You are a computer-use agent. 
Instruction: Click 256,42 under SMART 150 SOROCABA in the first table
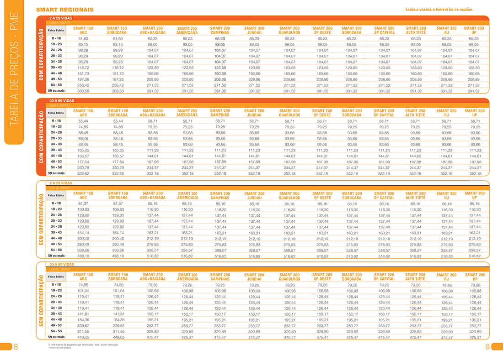(x=118, y=85)
